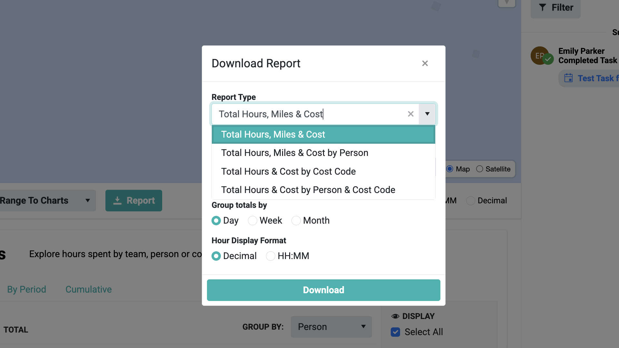
Task: Choose Total Hours & Cost by Person & Cost Code
Action: 323,190
